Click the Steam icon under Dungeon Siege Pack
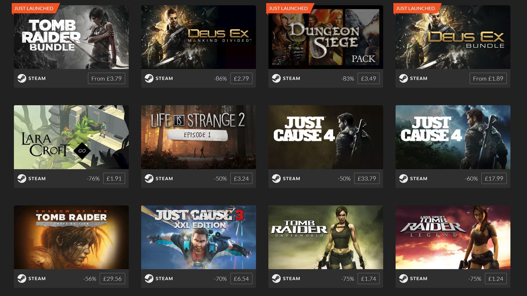 click(276, 78)
